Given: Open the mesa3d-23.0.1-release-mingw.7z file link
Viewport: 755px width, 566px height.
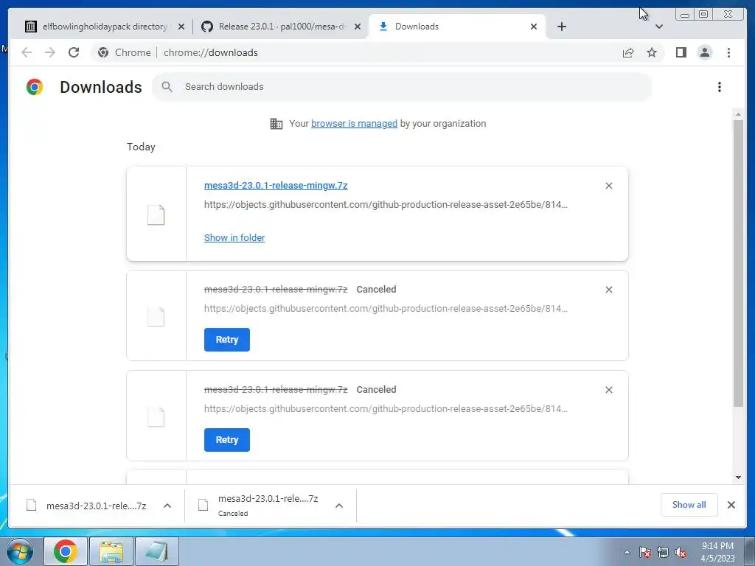Looking at the screenshot, I should pyautogui.click(x=276, y=185).
